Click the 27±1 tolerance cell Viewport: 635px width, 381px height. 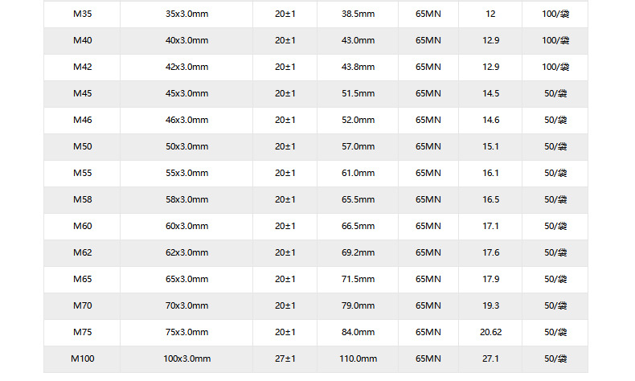click(285, 359)
